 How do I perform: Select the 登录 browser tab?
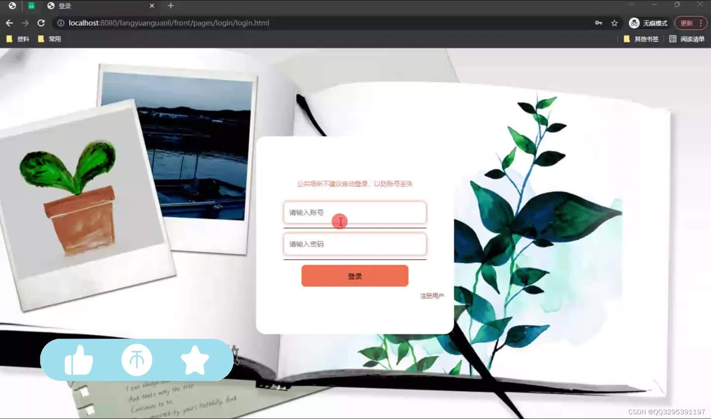point(101,6)
